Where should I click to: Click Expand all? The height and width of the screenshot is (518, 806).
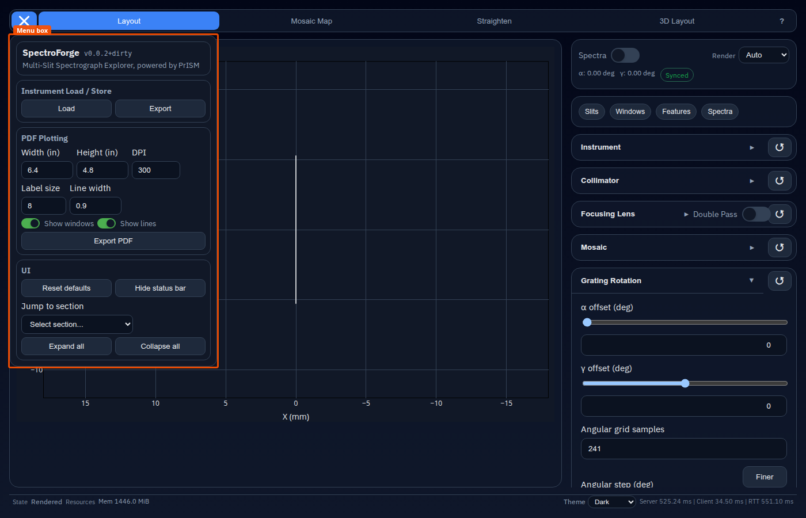click(x=66, y=346)
